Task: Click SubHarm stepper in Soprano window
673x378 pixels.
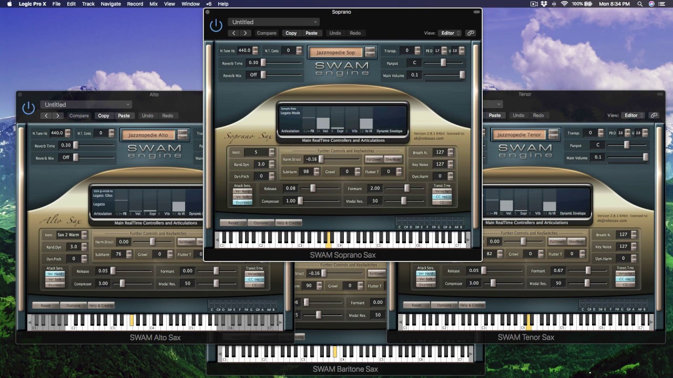Action: [317, 172]
